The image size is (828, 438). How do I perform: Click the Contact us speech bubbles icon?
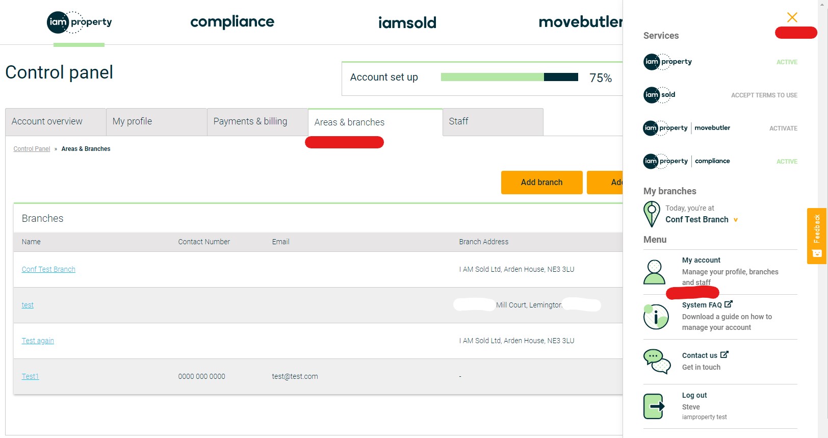[x=657, y=361]
